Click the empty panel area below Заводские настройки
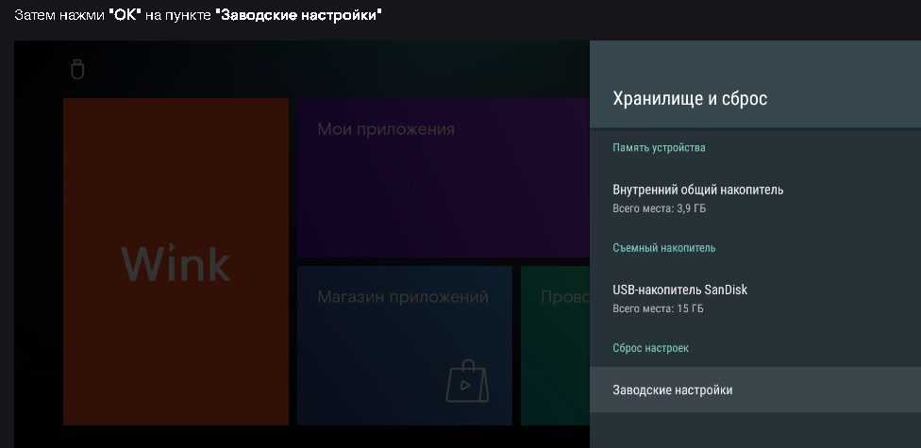 [755, 430]
